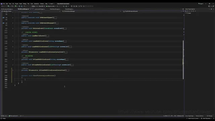Click the Undo toolbar icon
Screen dimensions: 215x121
click(x=25, y=6)
